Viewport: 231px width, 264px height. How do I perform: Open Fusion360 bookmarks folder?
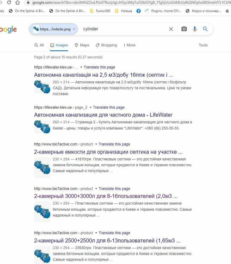(x=100, y=11)
